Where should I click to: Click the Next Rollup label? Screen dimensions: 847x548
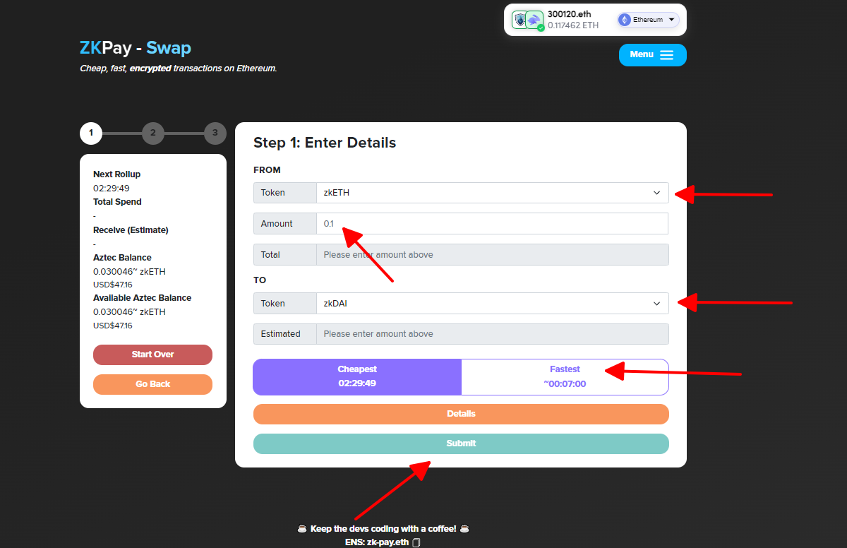click(116, 174)
